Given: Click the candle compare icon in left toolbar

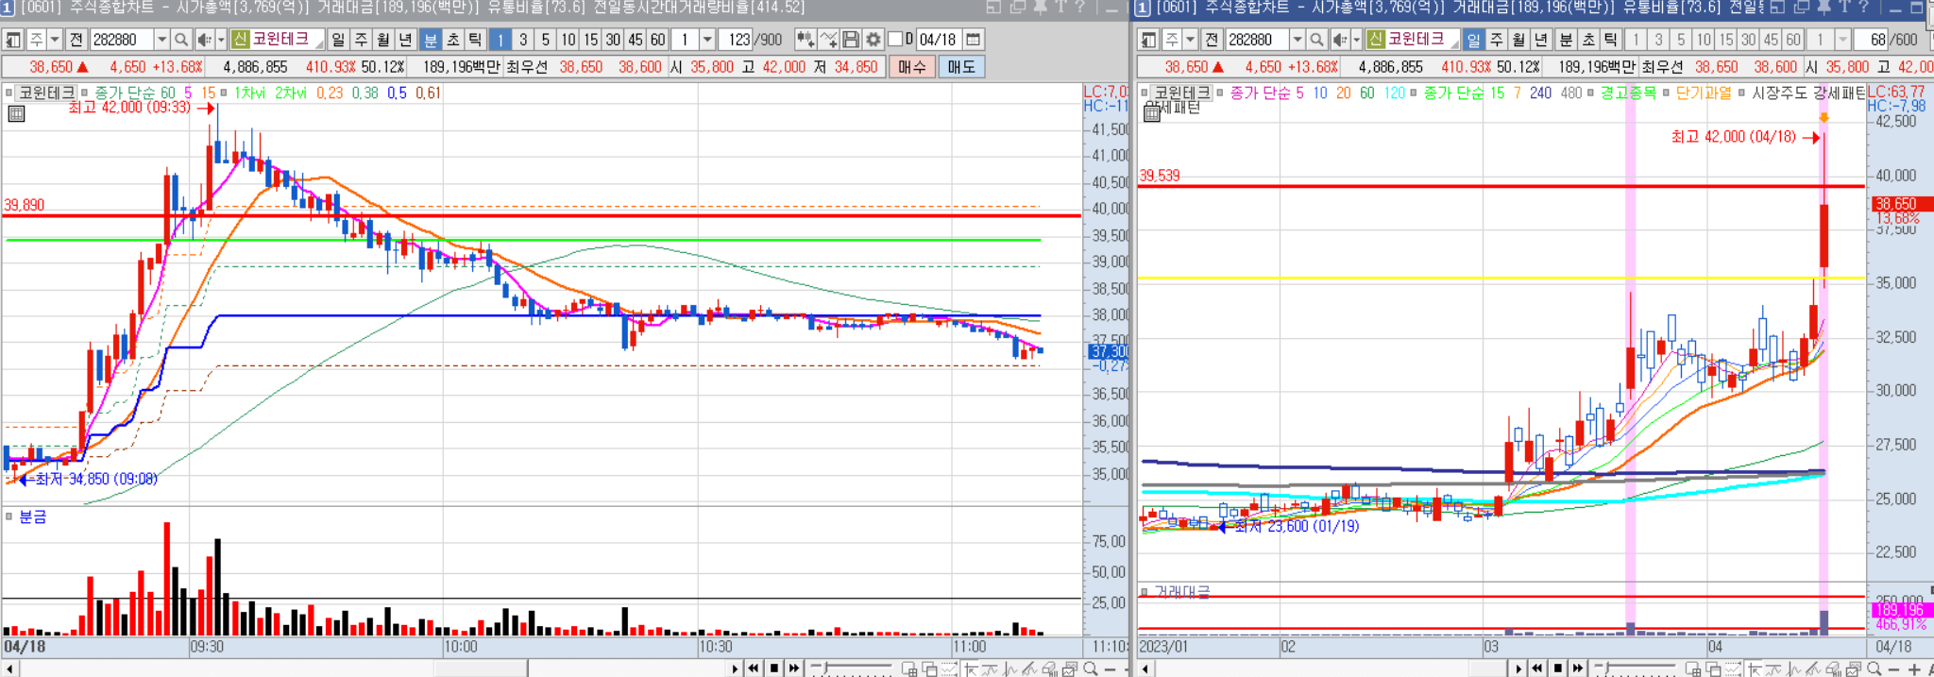Looking at the screenshot, I should pyautogui.click(x=805, y=40).
